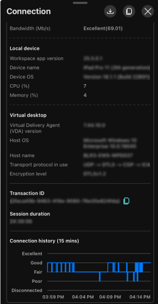Click the Session duration value
158x304 pixels.
[x=21, y=222]
